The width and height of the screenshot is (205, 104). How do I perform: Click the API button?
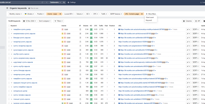point(198,21)
